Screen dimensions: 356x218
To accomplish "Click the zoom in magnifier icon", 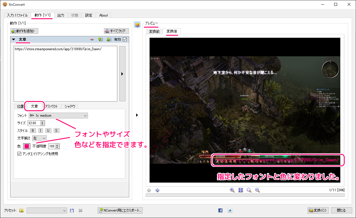I will (x=232, y=190).
